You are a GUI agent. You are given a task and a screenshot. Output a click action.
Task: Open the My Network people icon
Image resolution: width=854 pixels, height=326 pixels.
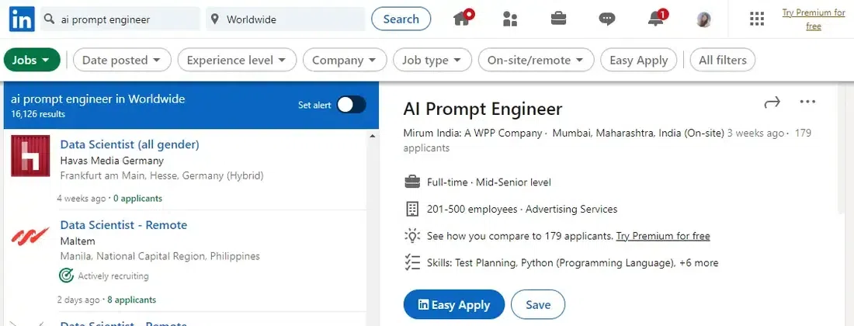coord(510,19)
